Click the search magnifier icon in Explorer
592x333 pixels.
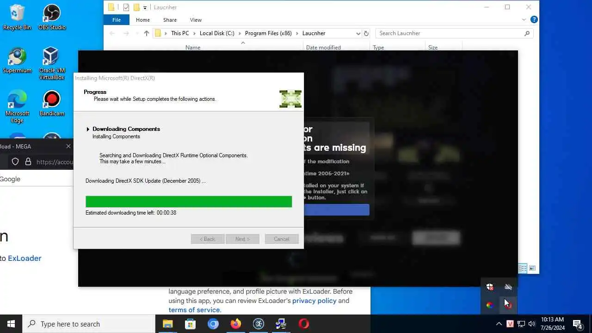[x=527, y=33]
